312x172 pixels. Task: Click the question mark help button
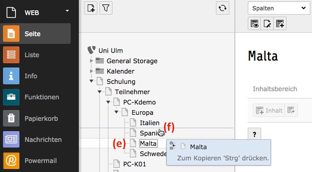click(254, 134)
